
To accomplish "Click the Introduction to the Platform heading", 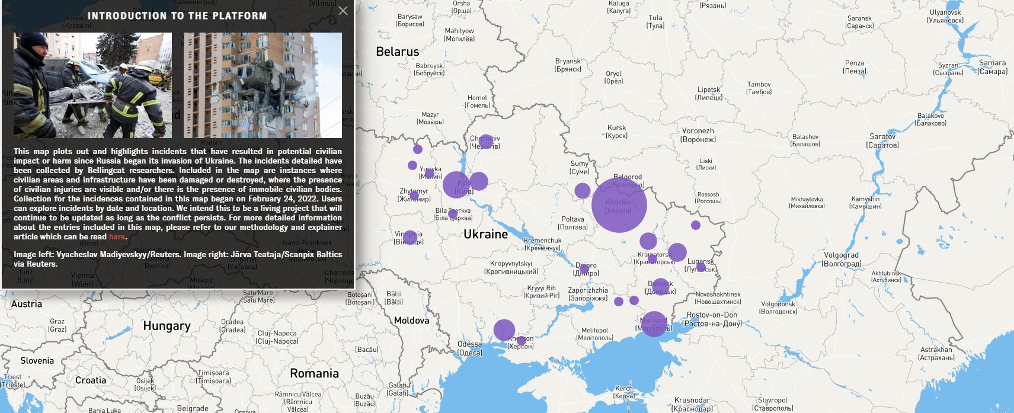I will pos(177,16).
